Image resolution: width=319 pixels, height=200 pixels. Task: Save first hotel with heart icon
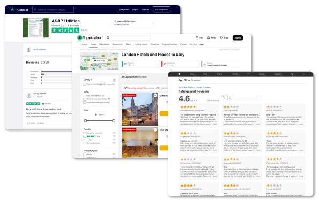click(155, 95)
